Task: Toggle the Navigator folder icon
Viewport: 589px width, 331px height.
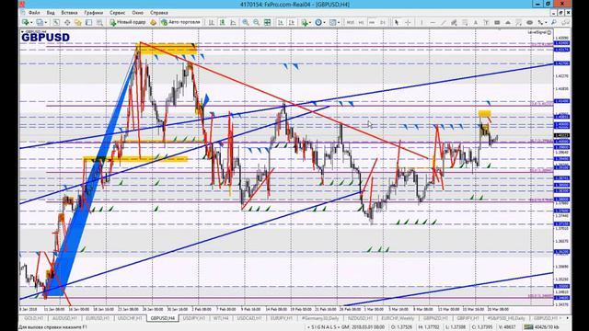Action: click(x=77, y=22)
